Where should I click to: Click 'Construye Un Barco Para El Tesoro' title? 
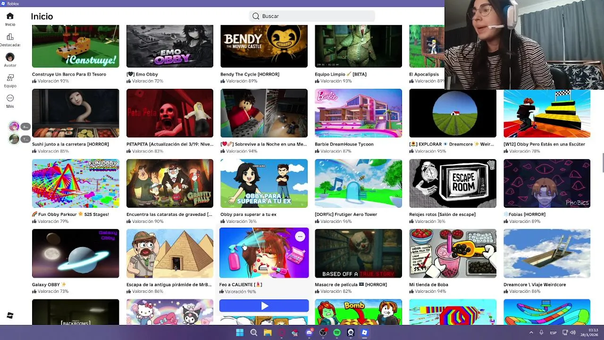69,74
